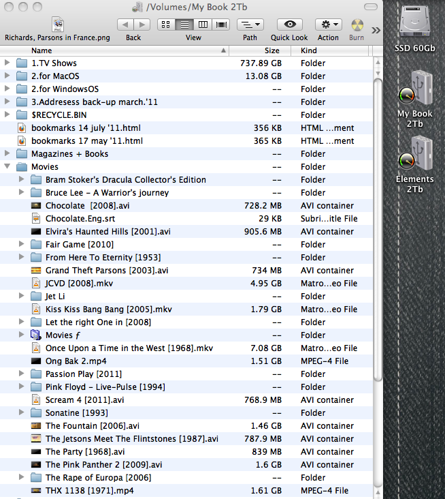Open the Action gear menu
This screenshot has height=499, width=445.
[x=329, y=25]
